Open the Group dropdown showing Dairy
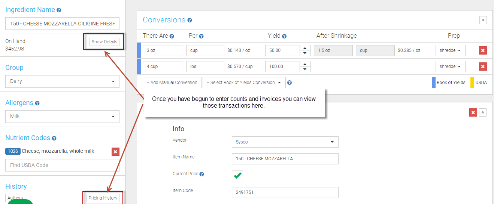This screenshot has height=204, width=494. click(62, 81)
